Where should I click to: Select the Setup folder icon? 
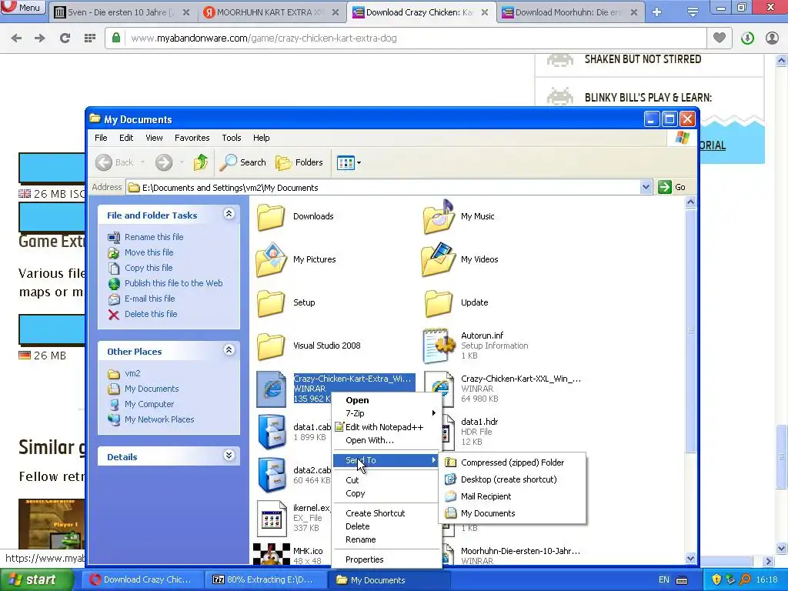tap(271, 302)
